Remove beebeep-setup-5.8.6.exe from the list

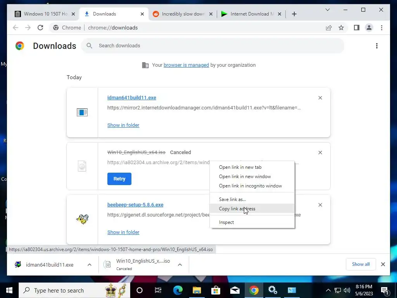point(320,205)
